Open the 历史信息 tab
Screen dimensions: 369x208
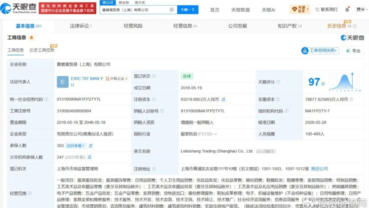coord(337,26)
